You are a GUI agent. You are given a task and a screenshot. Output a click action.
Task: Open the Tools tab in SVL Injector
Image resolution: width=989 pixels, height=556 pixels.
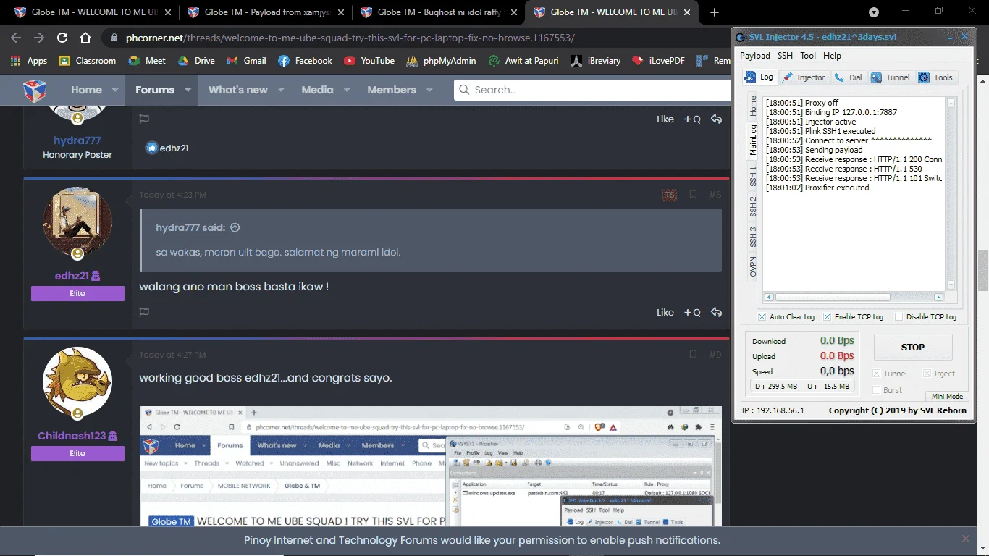tap(936, 77)
